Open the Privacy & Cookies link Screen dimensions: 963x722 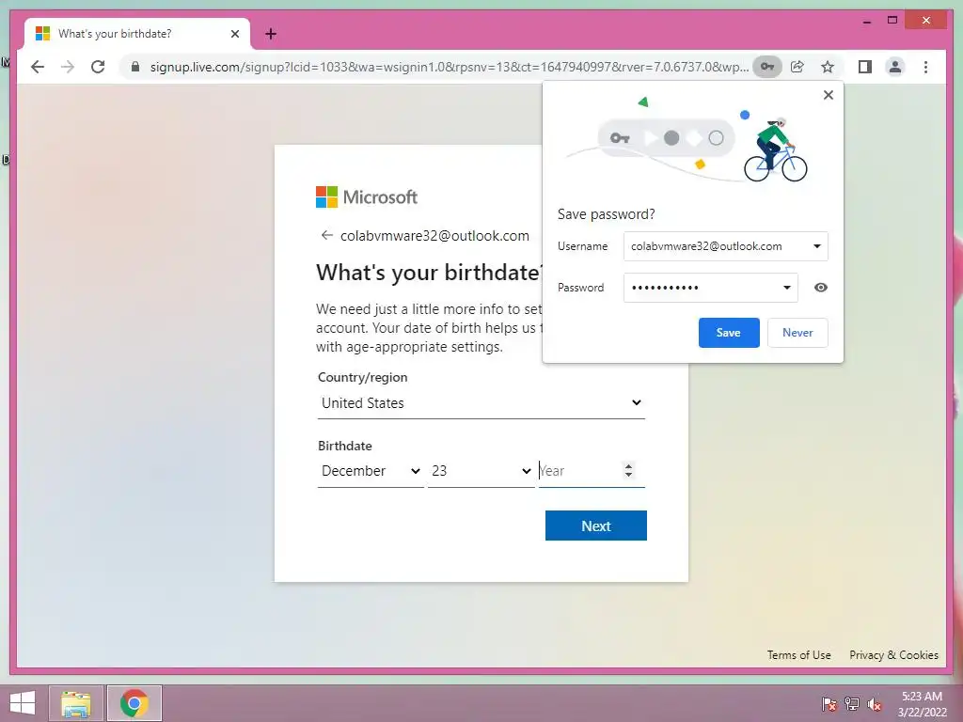click(893, 655)
